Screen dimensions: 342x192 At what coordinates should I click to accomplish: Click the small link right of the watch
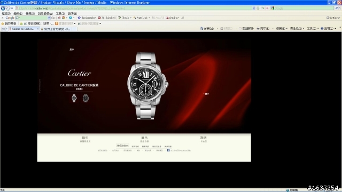click(x=206, y=94)
